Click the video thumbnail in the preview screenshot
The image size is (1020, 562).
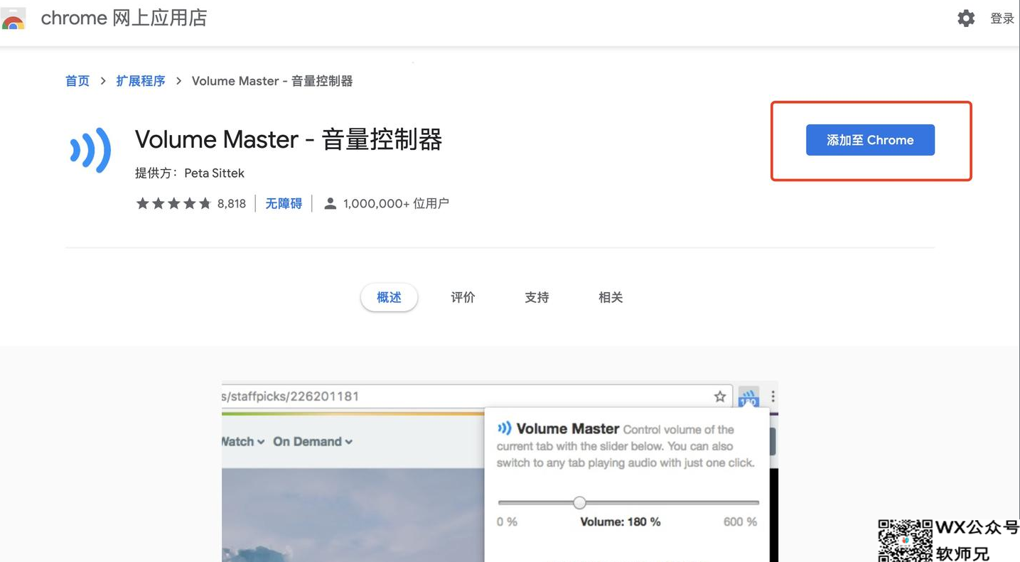(353, 514)
